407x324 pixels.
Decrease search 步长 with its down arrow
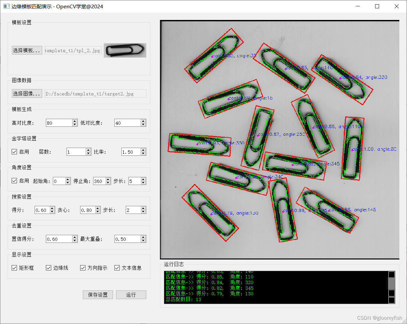pyautogui.click(x=143, y=212)
